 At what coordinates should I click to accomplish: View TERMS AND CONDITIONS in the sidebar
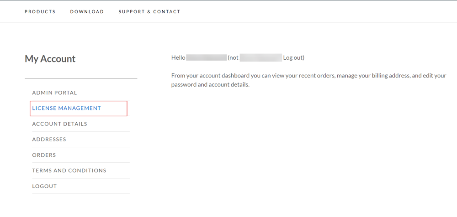tap(69, 170)
